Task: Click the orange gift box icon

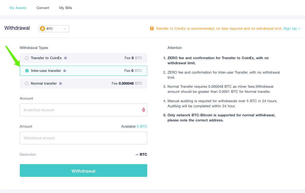Action: pyautogui.click(x=152, y=28)
